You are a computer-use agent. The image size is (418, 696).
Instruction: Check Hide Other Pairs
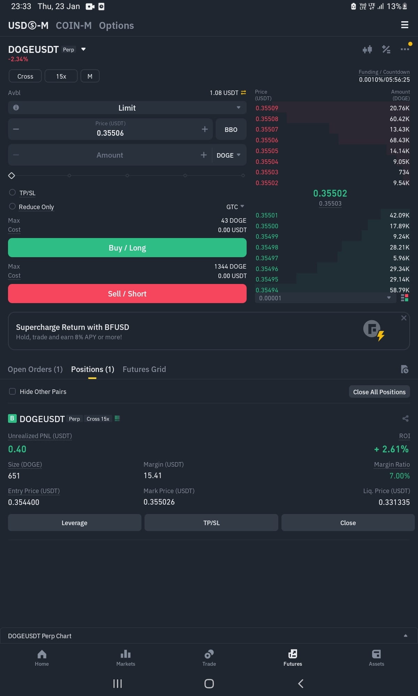click(13, 391)
